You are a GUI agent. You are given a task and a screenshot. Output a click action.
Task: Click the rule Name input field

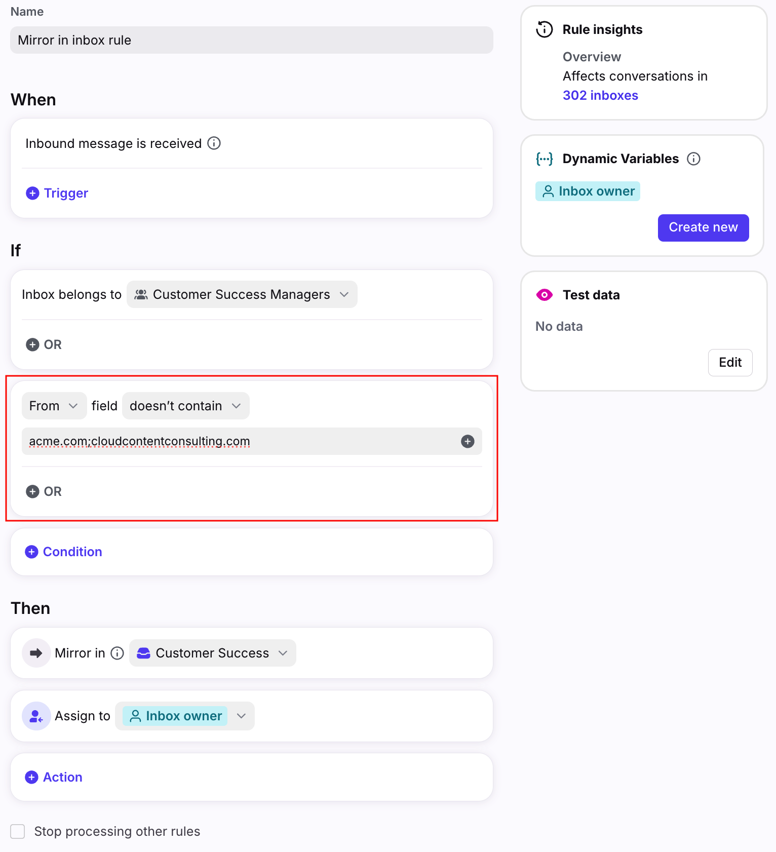pyautogui.click(x=251, y=40)
